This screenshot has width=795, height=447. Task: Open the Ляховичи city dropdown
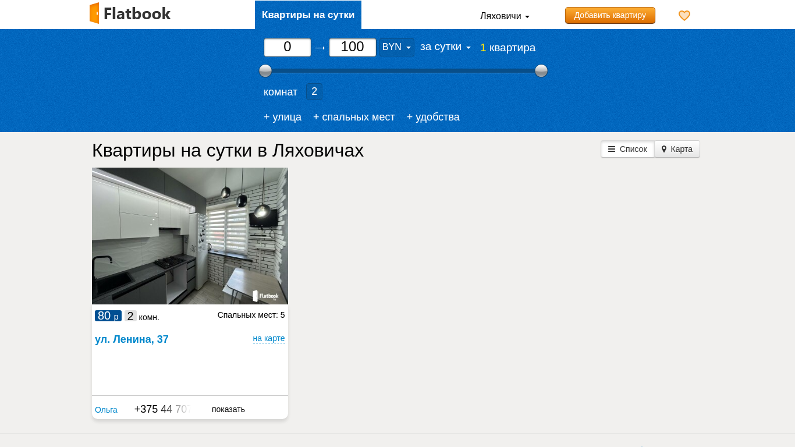pyautogui.click(x=504, y=16)
